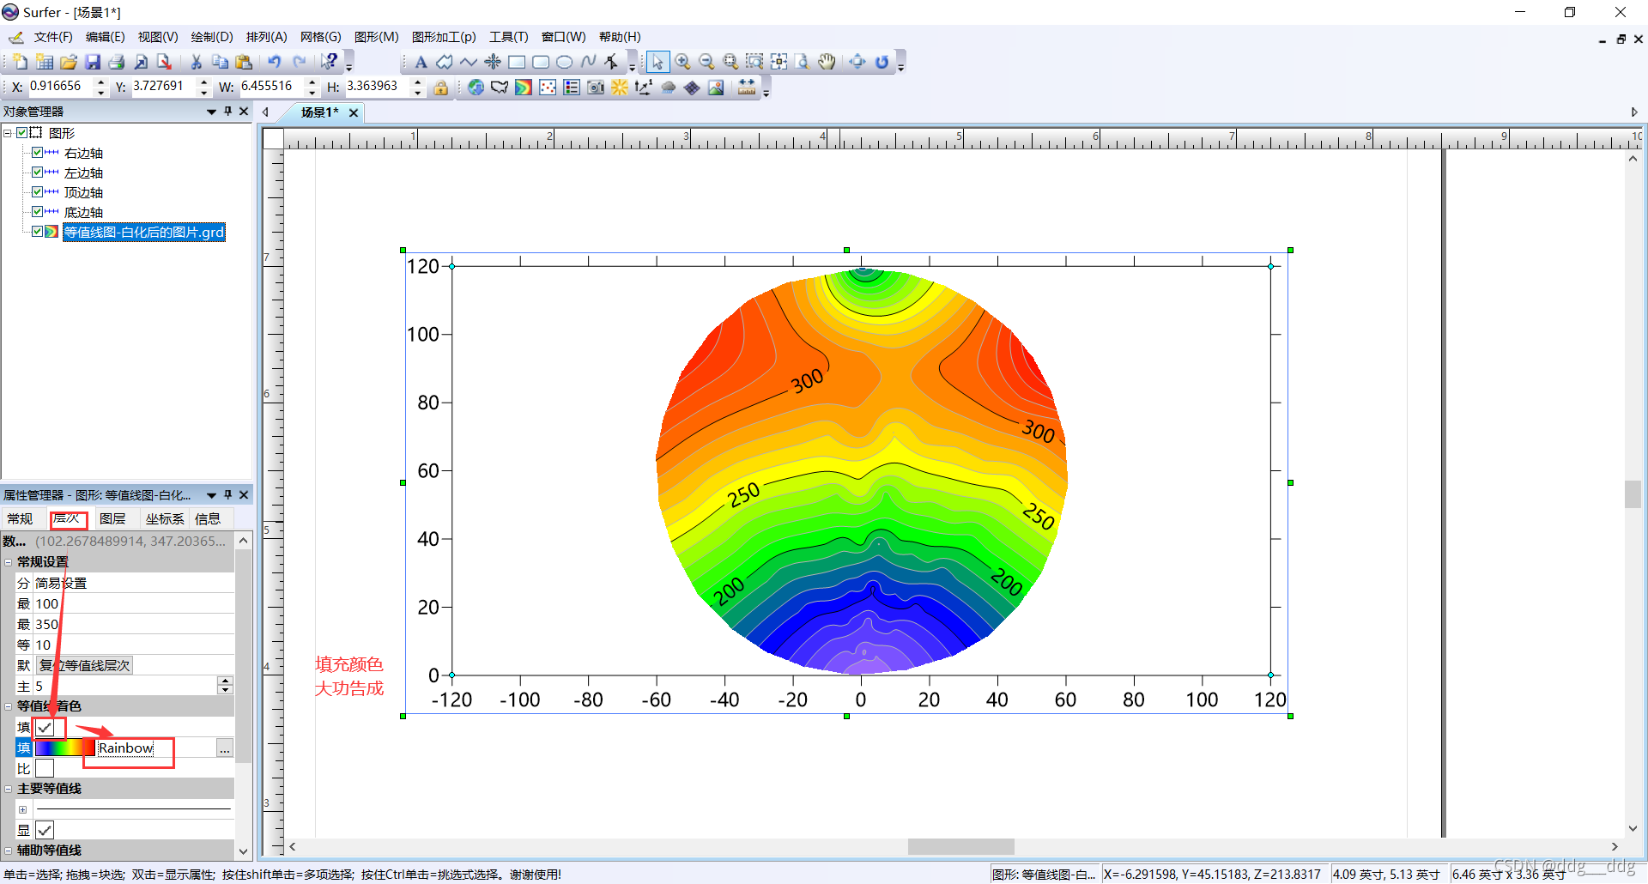Viewport: 1648px width, 884px height.
Task: Select the Text tool (A icon)
Action: pos(421,62)
